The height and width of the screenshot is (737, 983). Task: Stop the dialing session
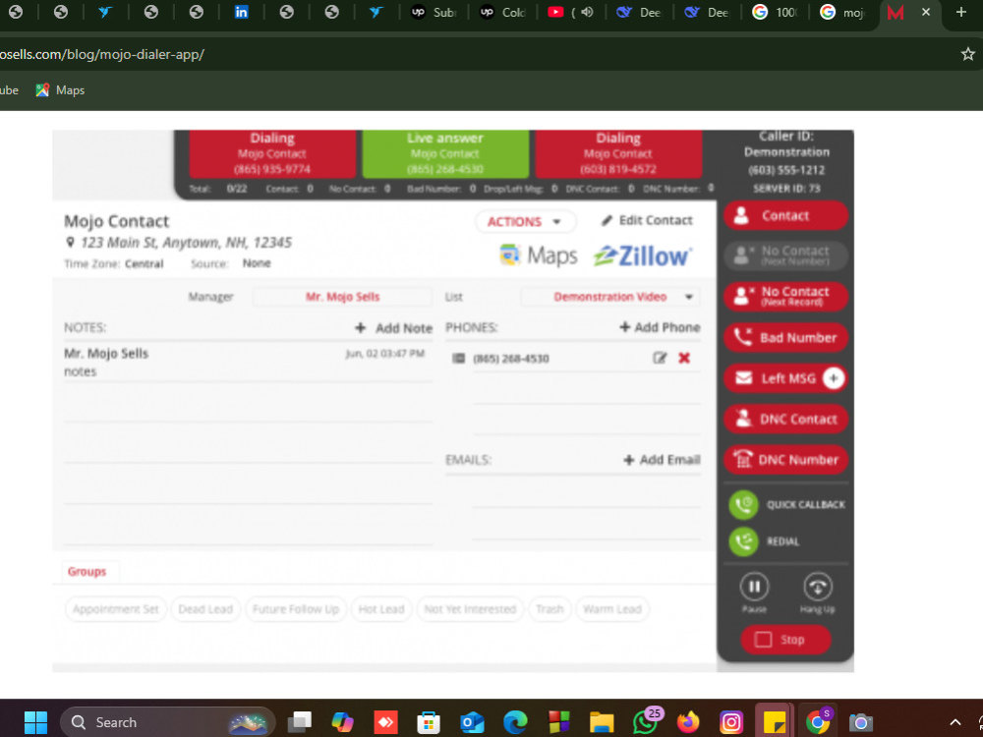[x=785, y=640]
